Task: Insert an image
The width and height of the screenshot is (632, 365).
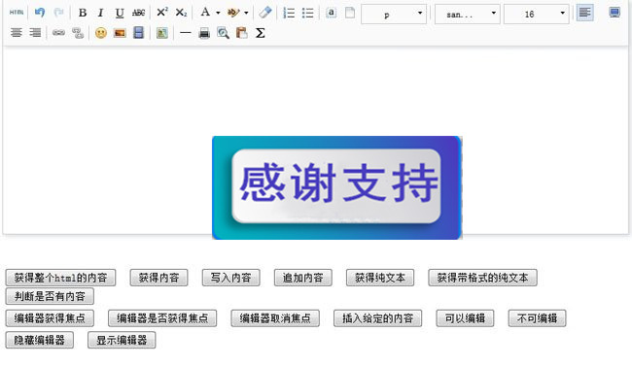Action: coord(120,33)
